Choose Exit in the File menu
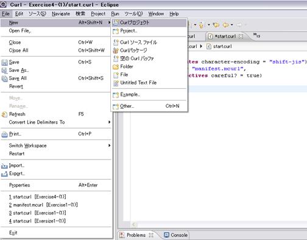This screenshot has width=307, height=240. click(56, 233)
